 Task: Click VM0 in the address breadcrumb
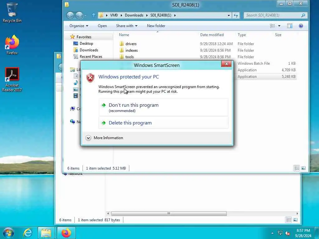tap(114, 15)
